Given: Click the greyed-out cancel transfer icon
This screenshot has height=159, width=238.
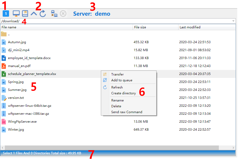Looking at the screenshot, I should coord(63,14).
